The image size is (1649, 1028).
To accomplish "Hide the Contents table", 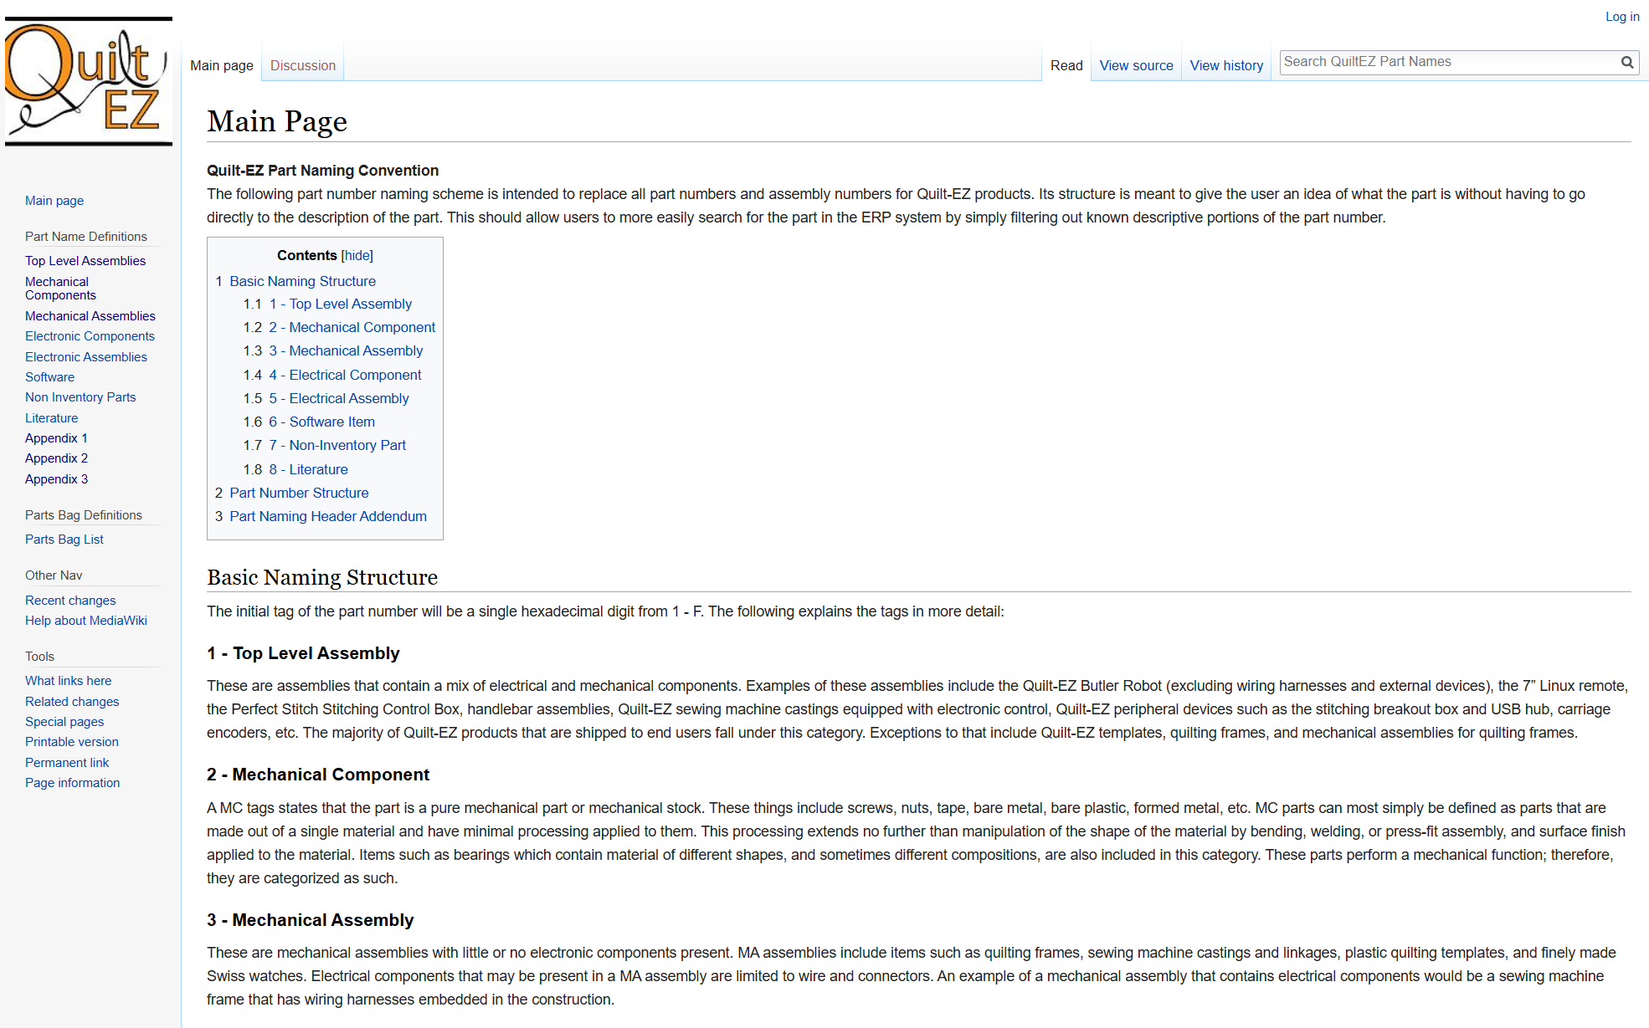I will [357, 256].
